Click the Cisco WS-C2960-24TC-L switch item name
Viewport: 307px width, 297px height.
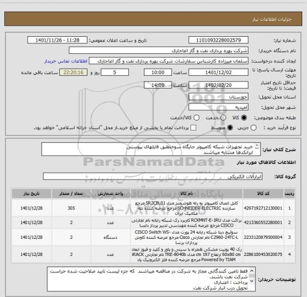187,237
